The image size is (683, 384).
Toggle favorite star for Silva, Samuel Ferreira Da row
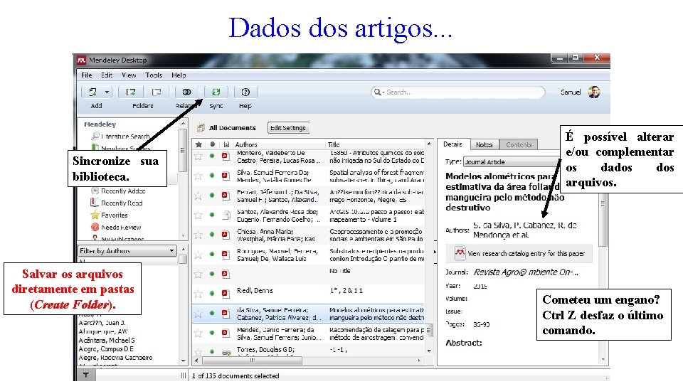click(198, 176)
